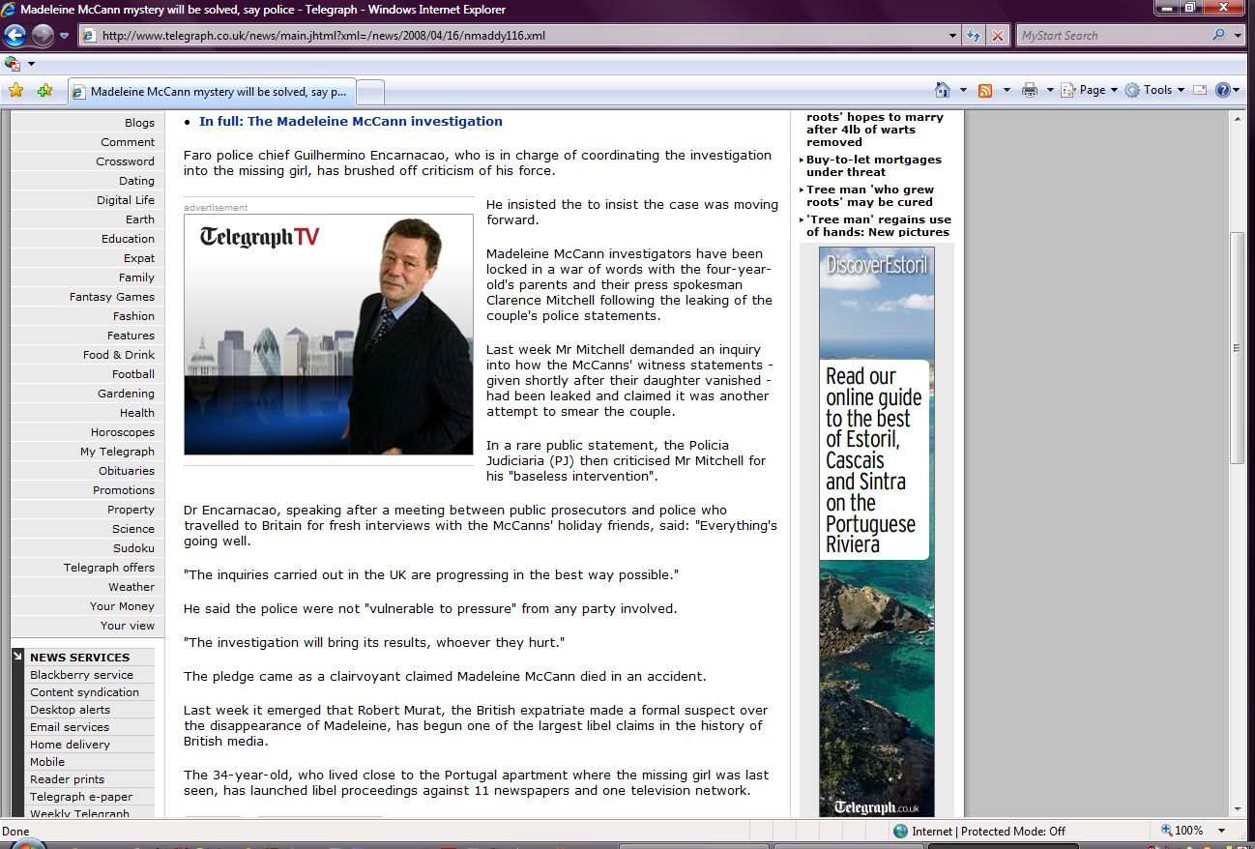
Task: Click the browser Back arrow button
Action: pos(15,36)
